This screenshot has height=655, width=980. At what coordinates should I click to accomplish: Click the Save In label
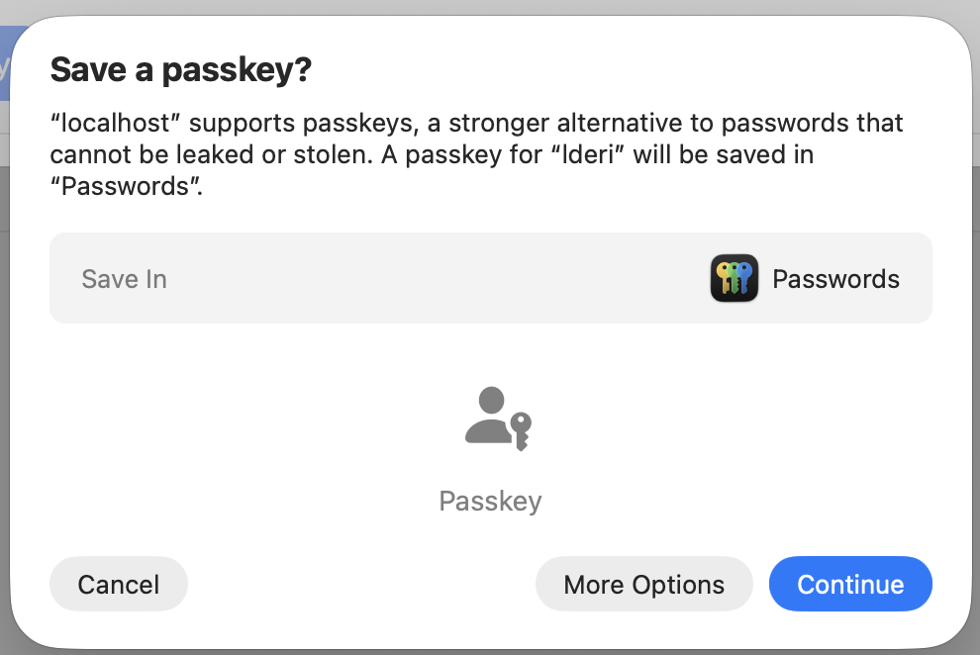click(x=124, y=279)
